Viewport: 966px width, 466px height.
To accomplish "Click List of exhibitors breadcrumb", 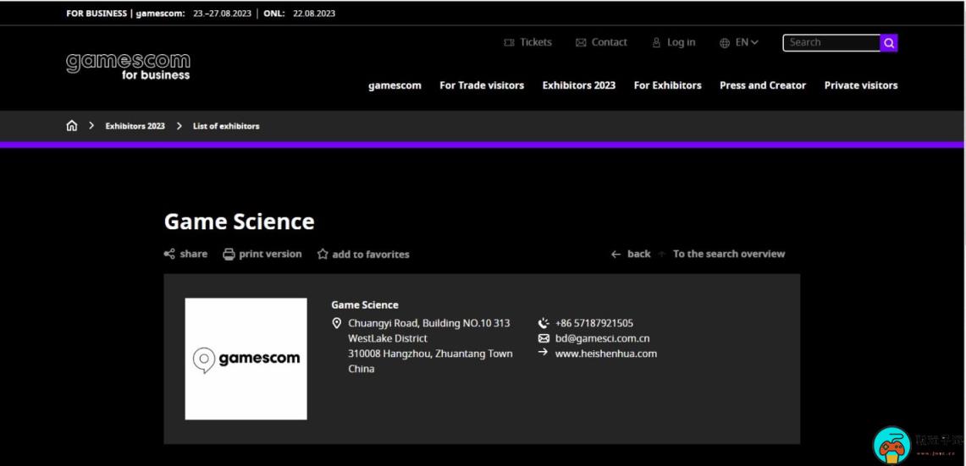I will (226, 125).
